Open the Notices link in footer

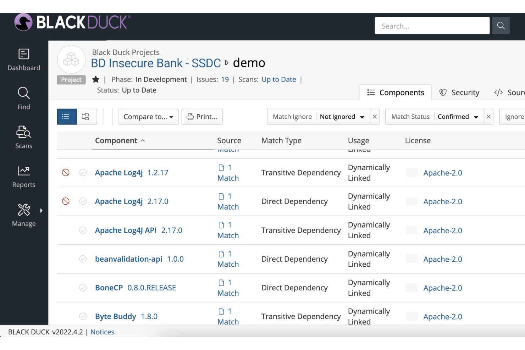click(103, 332)
